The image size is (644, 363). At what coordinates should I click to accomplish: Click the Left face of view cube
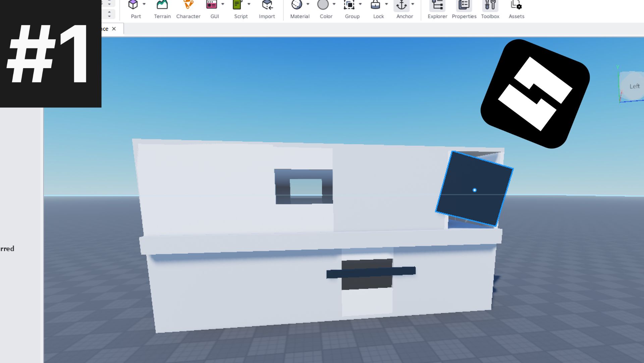[x=634, y=86]
